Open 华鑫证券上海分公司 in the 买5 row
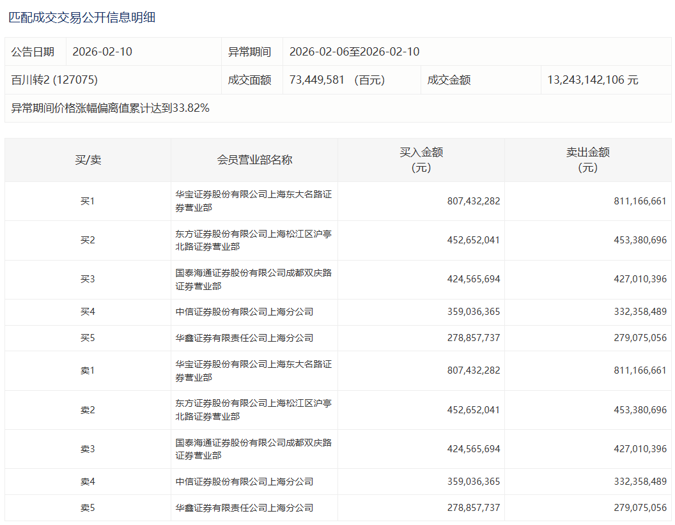The height and width of the screenshot is (525, 675). click(x=244, y=338)
